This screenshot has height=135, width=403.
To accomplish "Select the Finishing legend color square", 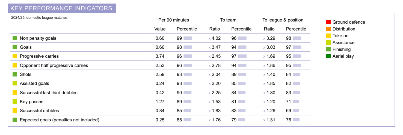I will 328,49.
